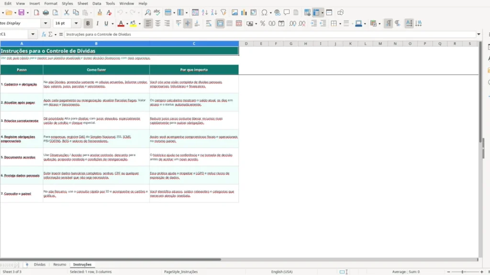Click the zoom in plus button
490x275 pixels.
coord(481,272)
